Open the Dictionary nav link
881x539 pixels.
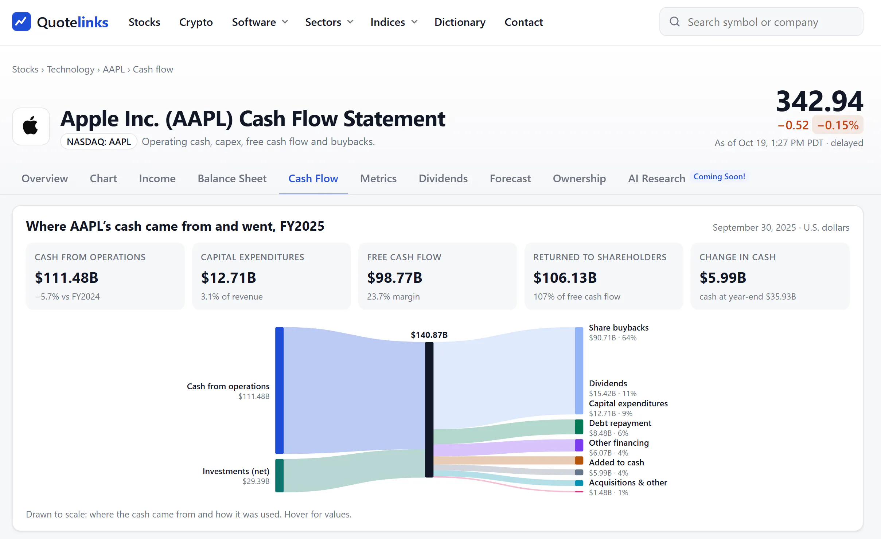[x=460, y=22]
